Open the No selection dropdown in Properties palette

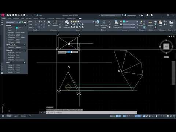(12, 22)
